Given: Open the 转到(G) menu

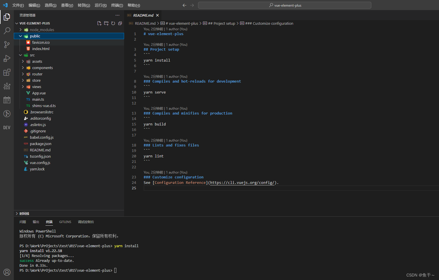Looking at the screenshot, I should [x=84, y=5].
